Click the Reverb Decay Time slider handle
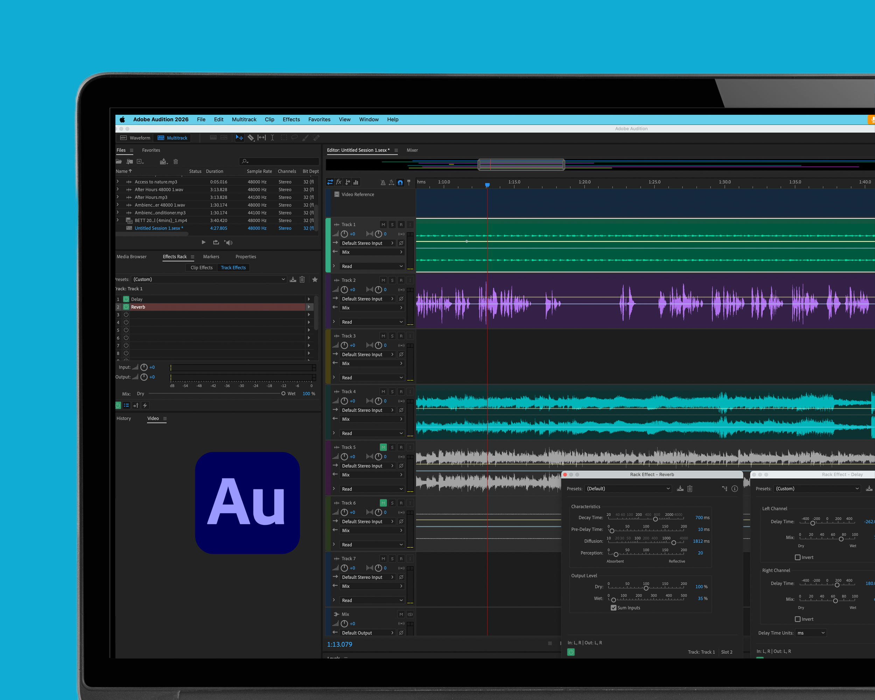 [655, 519]
